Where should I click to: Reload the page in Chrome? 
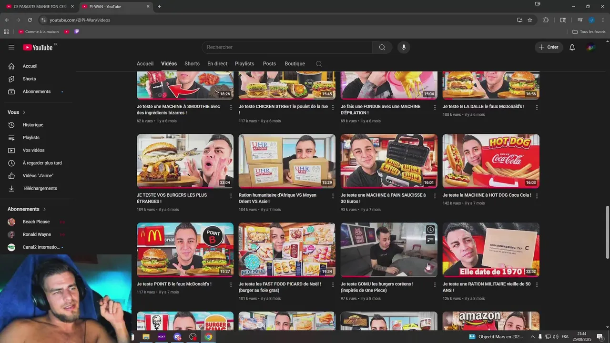click(x=30, y=20)
